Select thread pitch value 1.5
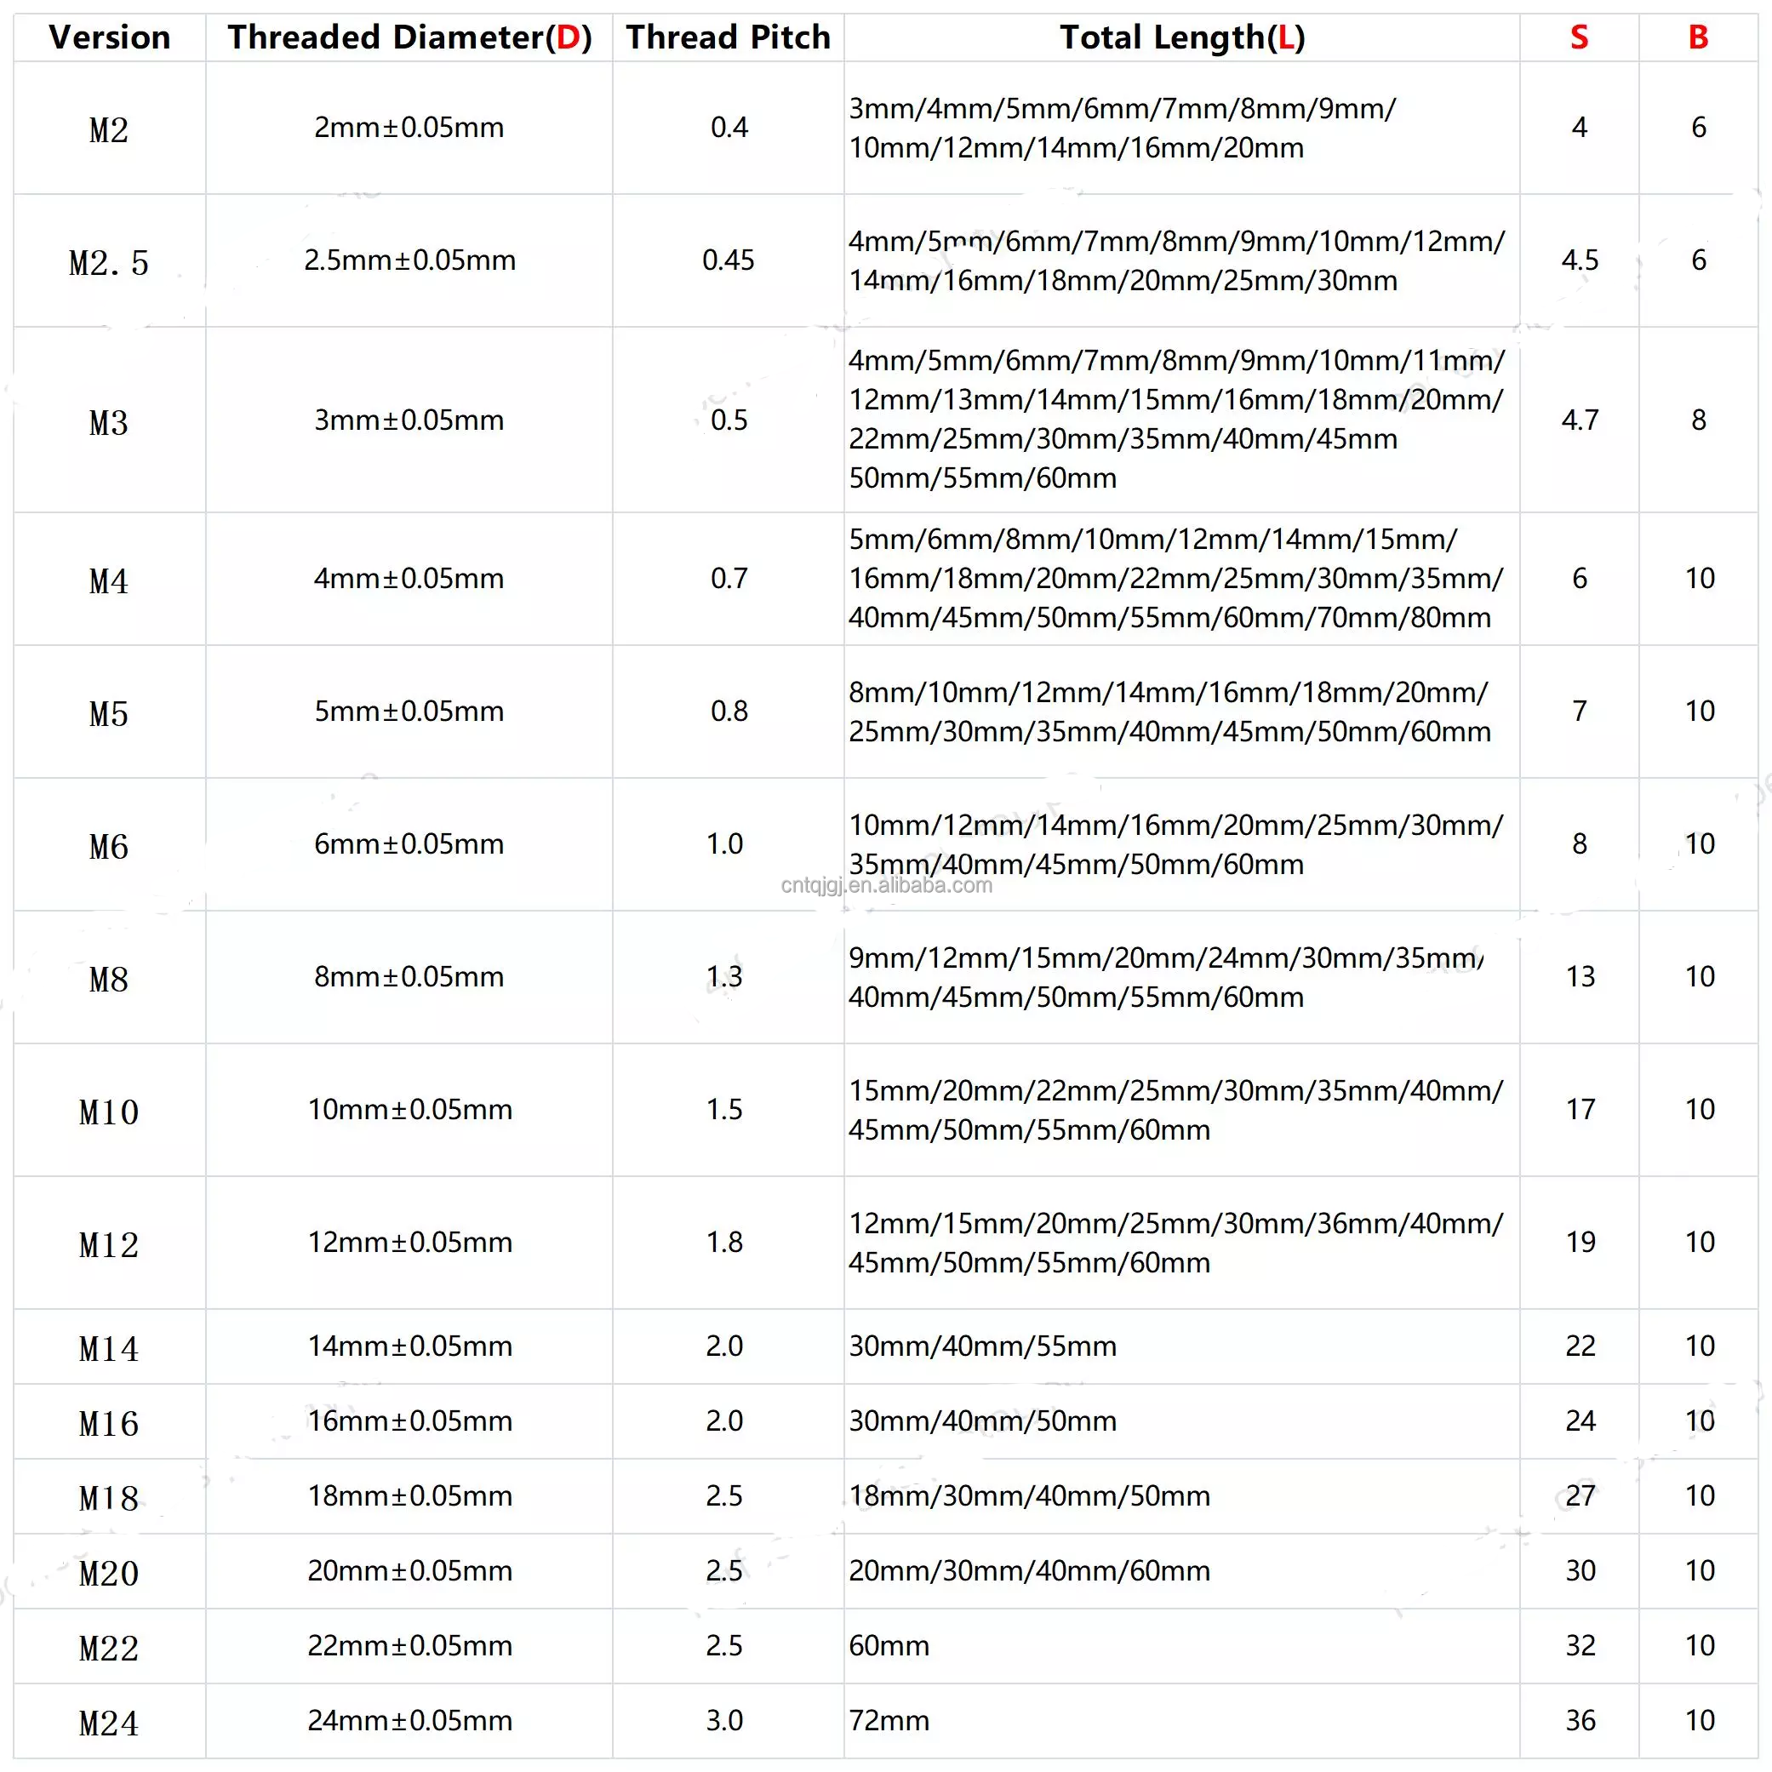Viewport: 1772px width, 1772px height. pos(724,1110)
